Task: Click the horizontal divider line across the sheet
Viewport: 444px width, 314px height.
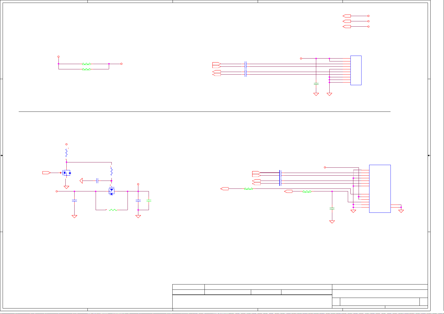Action: coord(204,112)
